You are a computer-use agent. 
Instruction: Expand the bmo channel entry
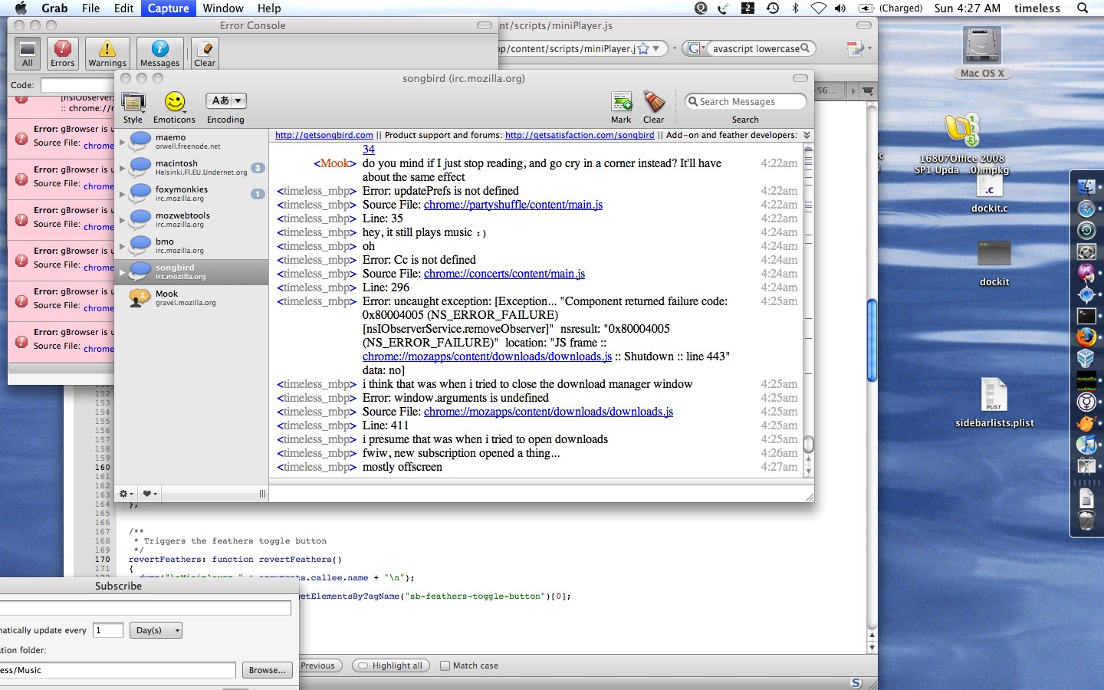[122, 246]
